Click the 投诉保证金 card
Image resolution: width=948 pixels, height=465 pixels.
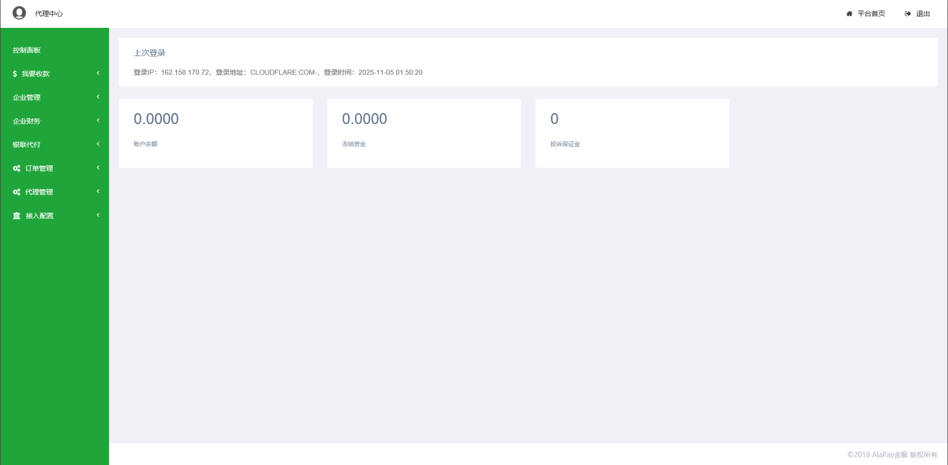(632, 133)
